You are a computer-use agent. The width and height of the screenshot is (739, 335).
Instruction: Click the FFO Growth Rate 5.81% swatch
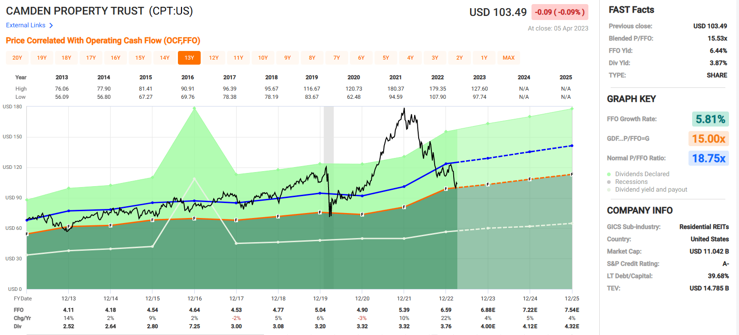[x=710, y=119]
